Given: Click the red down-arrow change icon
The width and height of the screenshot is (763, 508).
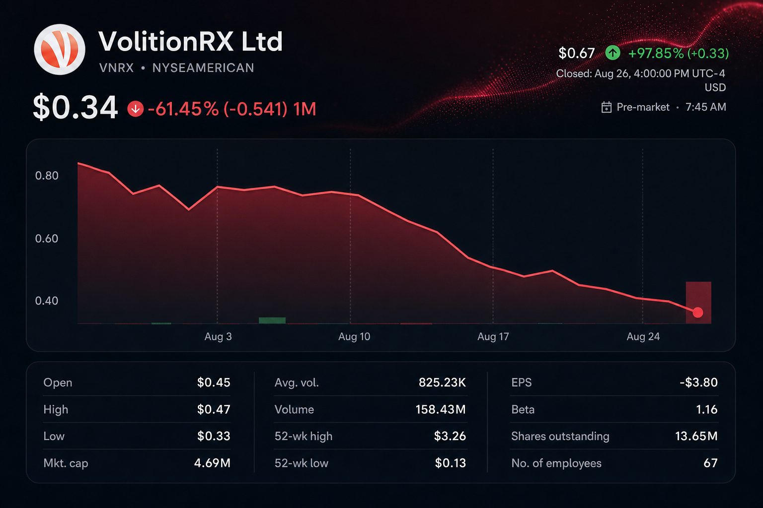Looking at the screenshot, I should [x=135, y=109].
